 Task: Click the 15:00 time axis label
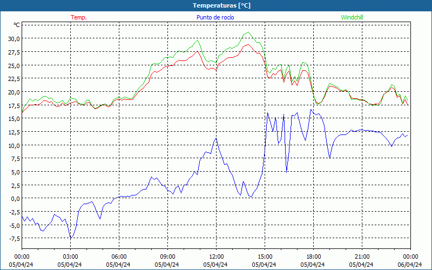pyautogui.click(x=265, y=257)
